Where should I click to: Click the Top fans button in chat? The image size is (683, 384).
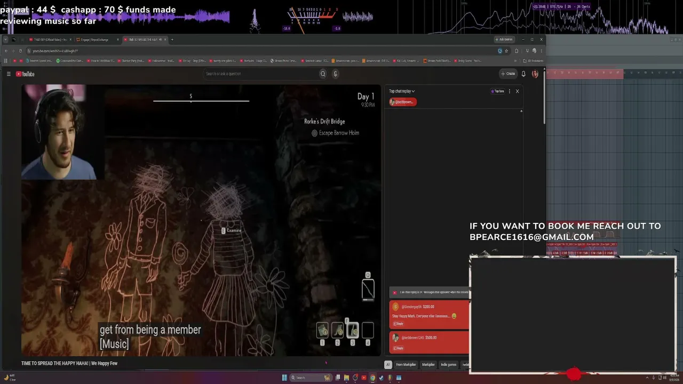(497, 91)
